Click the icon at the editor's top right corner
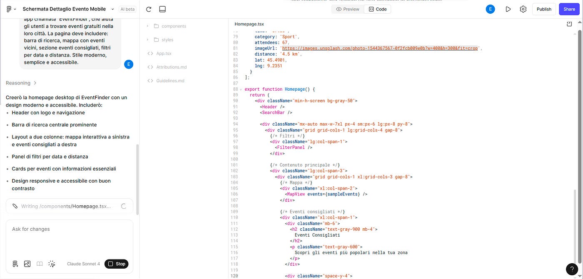Screen dimensions: 583x279 click(569, 24)
